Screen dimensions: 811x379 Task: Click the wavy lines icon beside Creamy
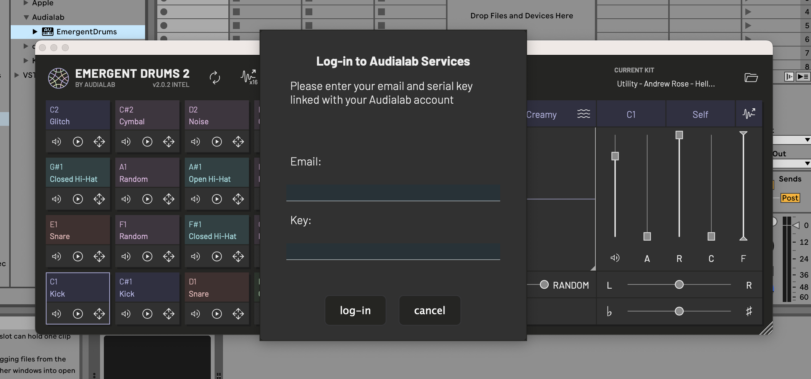[583, 114]
